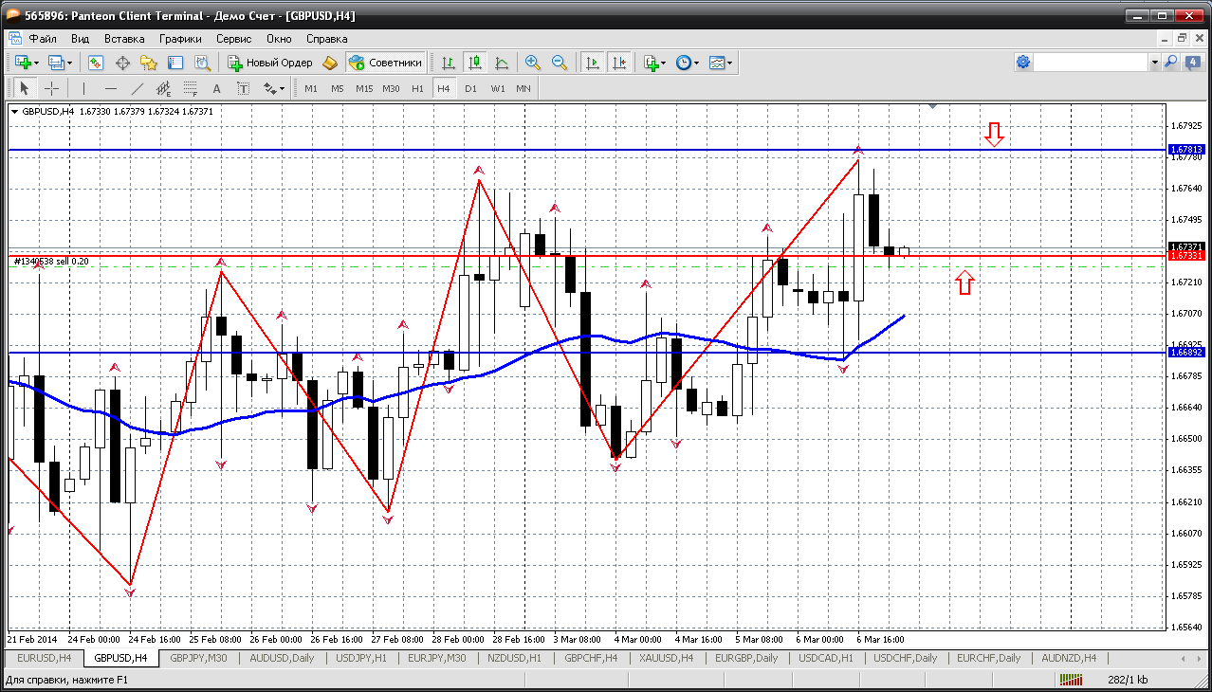
Task: Toggle the Data Window crosshair-target icon
Action: click(x=122, y=63)
